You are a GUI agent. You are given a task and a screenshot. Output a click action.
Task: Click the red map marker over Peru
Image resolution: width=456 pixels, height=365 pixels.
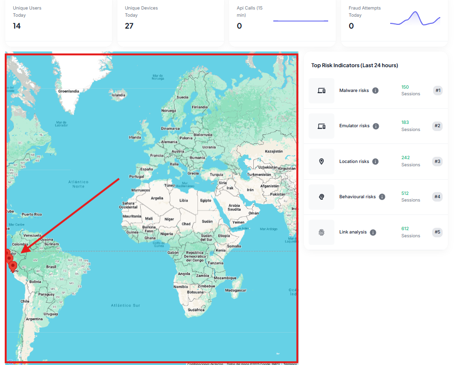(x=13, y=266)
